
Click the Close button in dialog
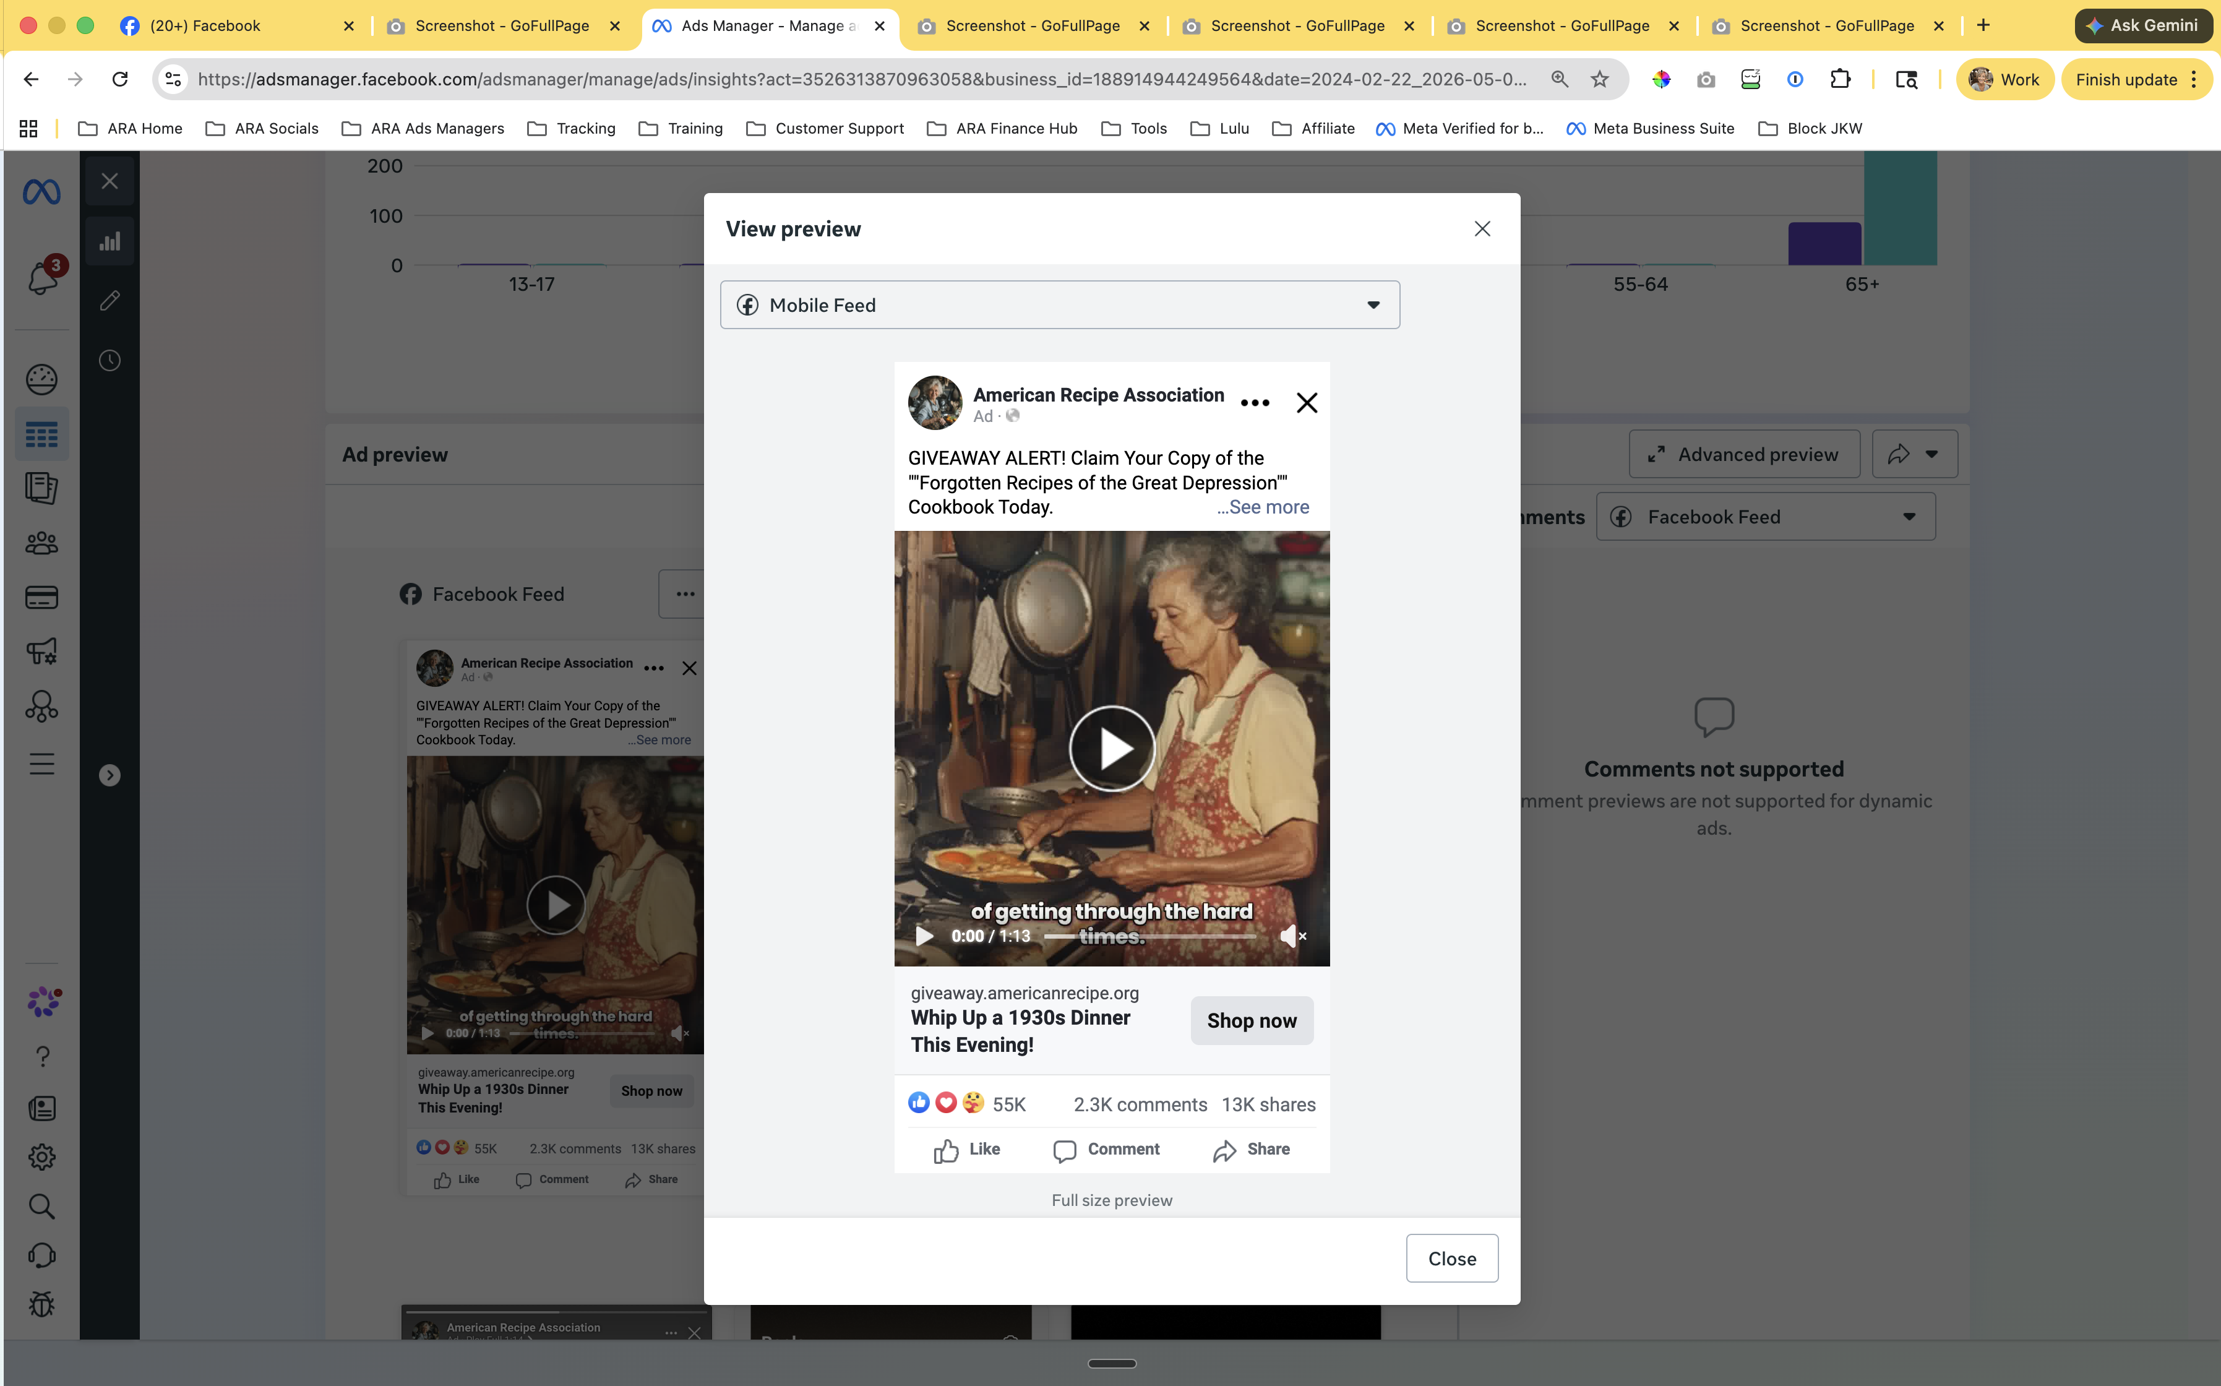[x=1452, y=1259]
